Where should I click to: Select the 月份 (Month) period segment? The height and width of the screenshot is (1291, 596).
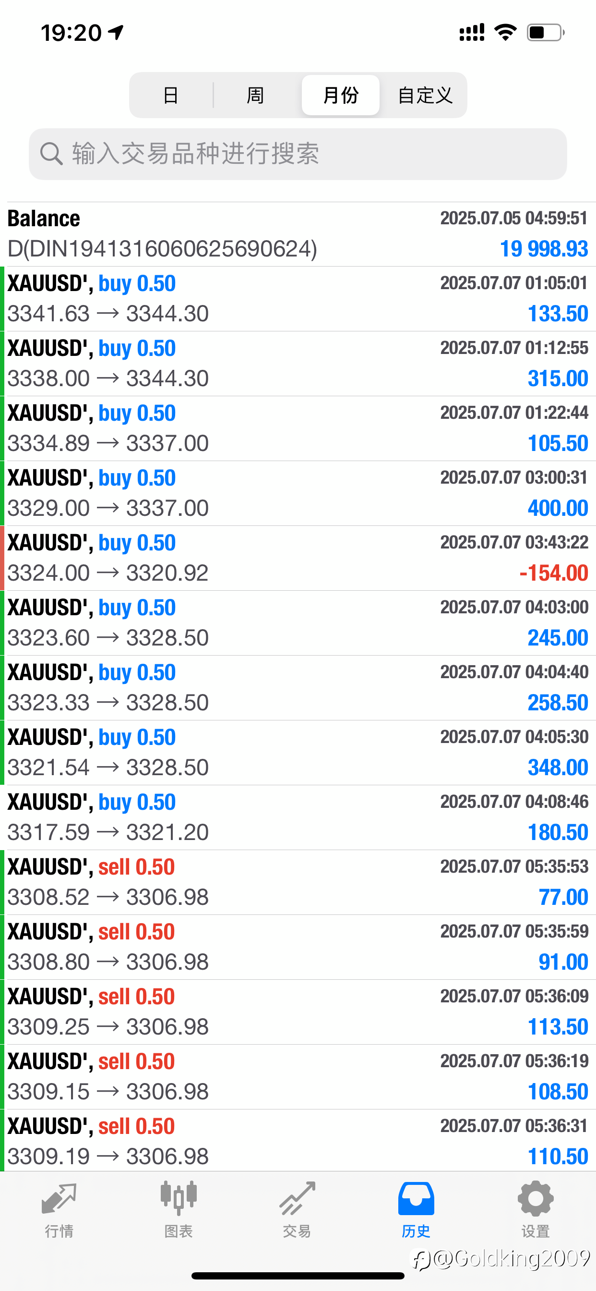coord(341,95)
